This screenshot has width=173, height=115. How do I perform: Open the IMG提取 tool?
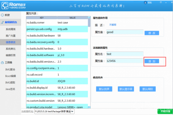(x=10, y=83)
